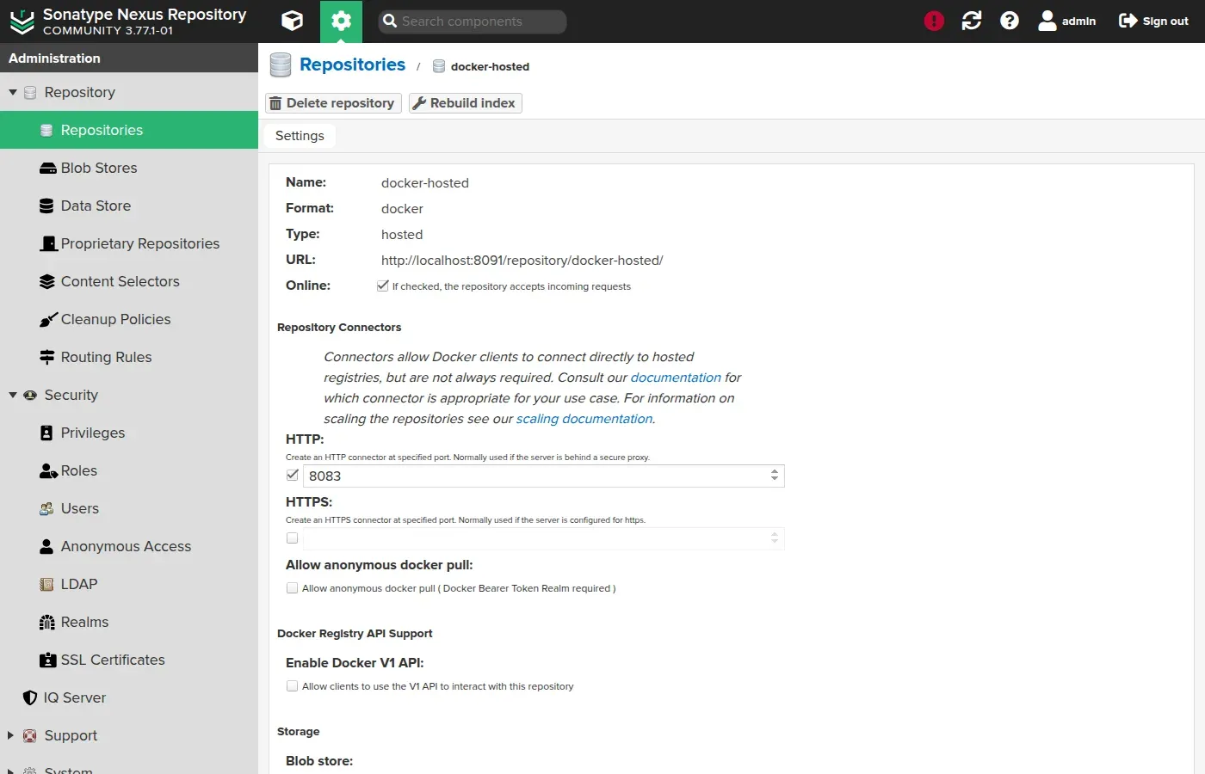This screenshot has width=1205, height=774.
Task: Click the Sign out arrow icon
Action: (1128, 21)
